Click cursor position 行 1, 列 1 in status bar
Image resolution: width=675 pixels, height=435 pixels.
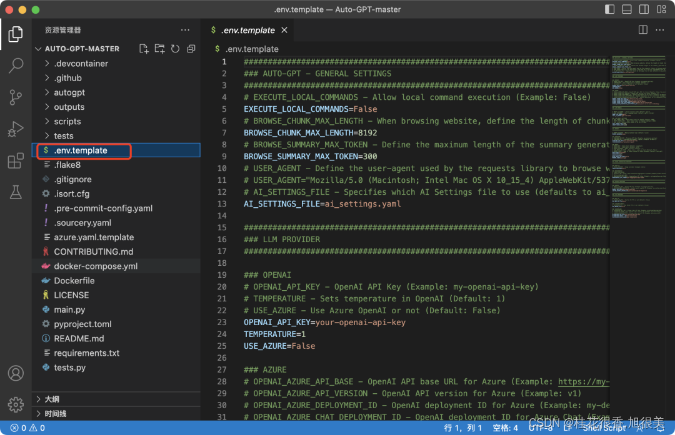[462, 428]
